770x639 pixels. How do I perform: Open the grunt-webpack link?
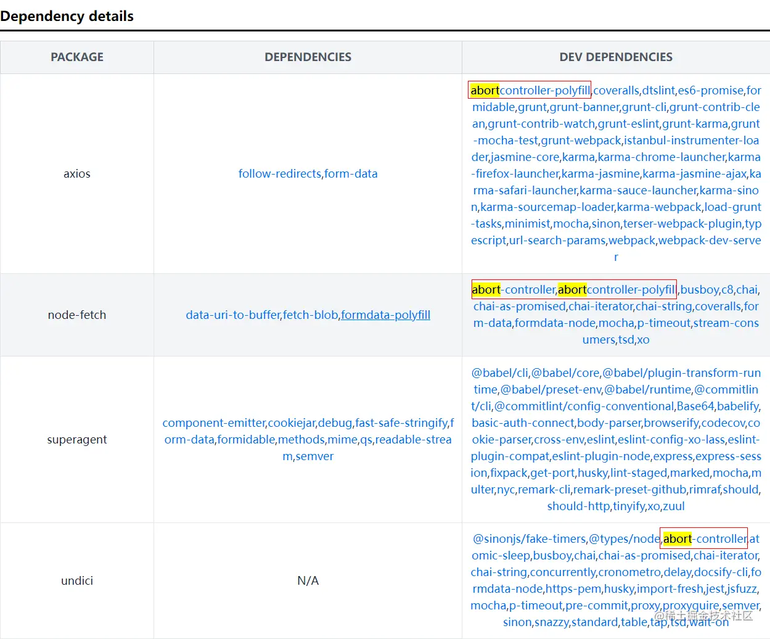[581, 140]
